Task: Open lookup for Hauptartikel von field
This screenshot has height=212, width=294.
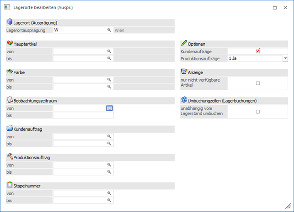Action: [x=109, y=52]
